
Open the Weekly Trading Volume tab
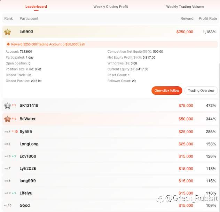coord(185,7)
